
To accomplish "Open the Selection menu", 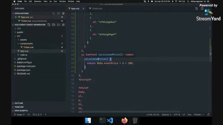I will point(38,1).
